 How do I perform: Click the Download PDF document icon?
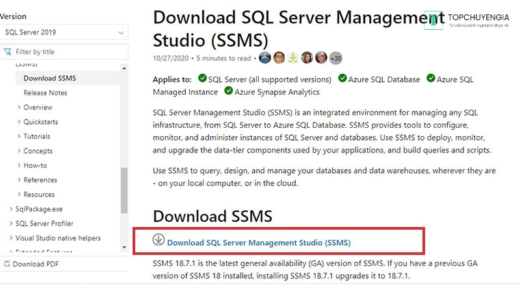click(x=6, y=264)
